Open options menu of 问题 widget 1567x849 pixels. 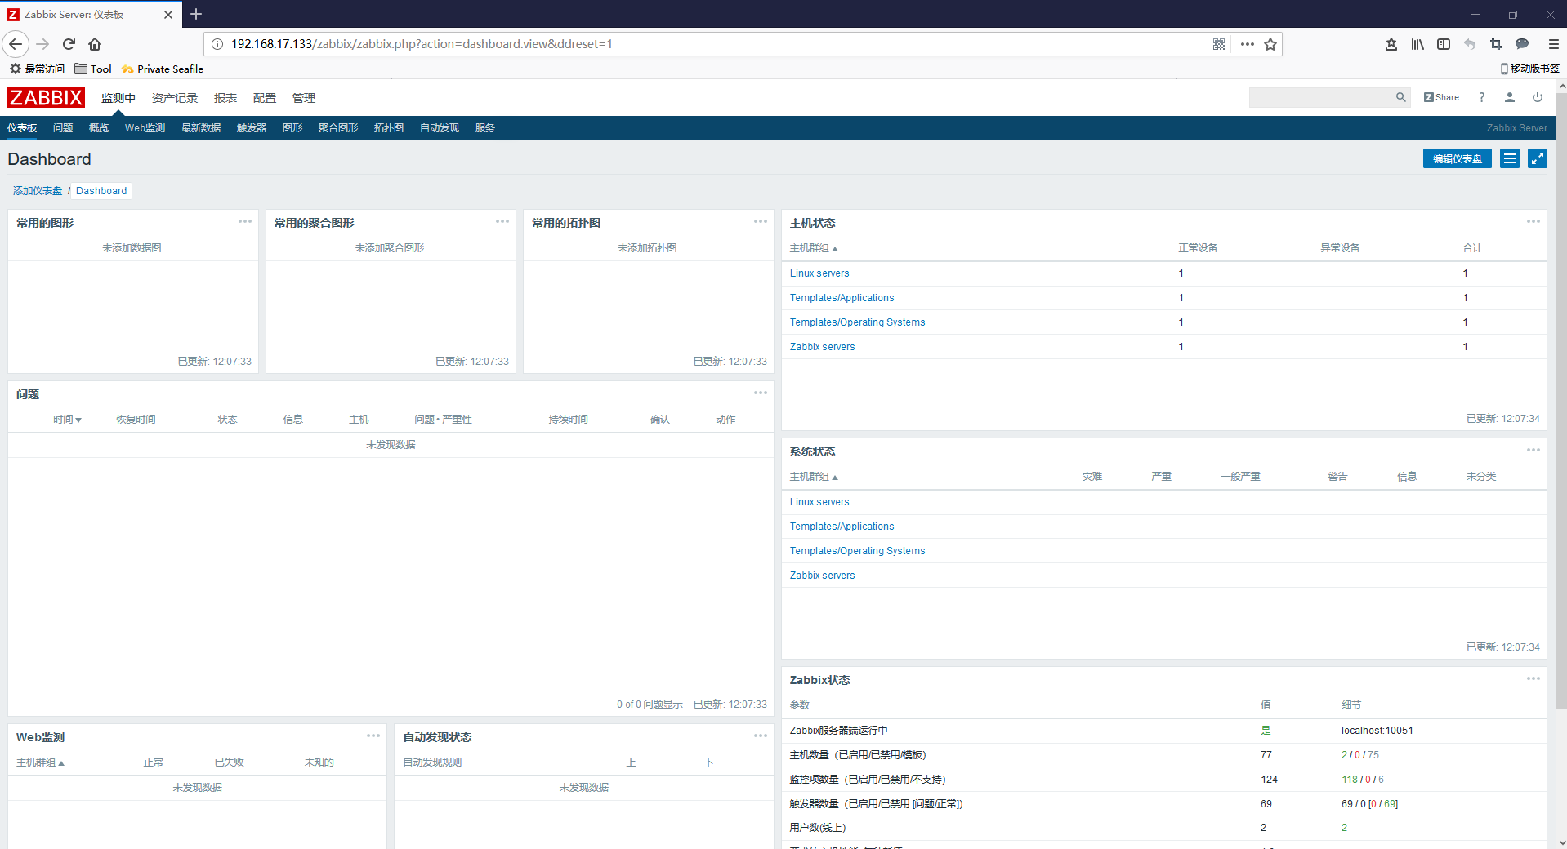click(x=761, y=393)
